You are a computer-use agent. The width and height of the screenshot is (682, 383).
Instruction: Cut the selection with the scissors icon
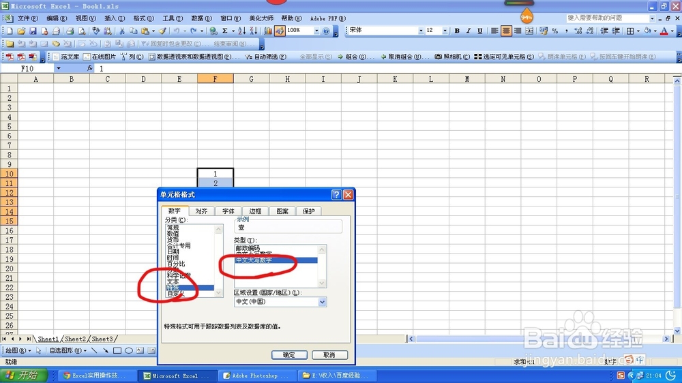pos(122,31)
